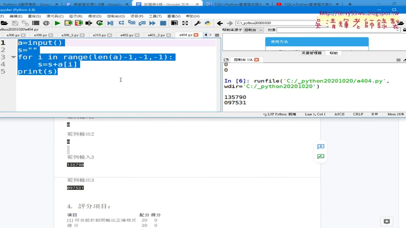The image size is (406, 228).
Task: Click the @ symbol finder icon
Action: [x=46, y=23]
